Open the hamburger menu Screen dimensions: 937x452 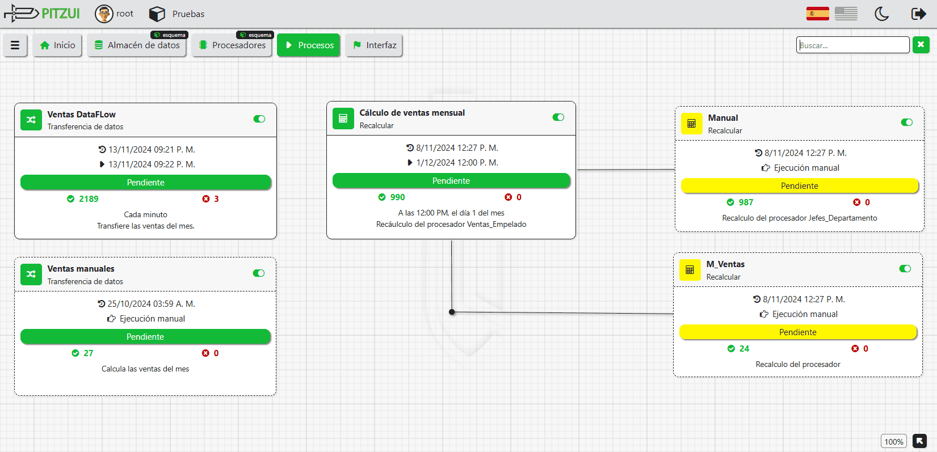(x=15, y=45)
